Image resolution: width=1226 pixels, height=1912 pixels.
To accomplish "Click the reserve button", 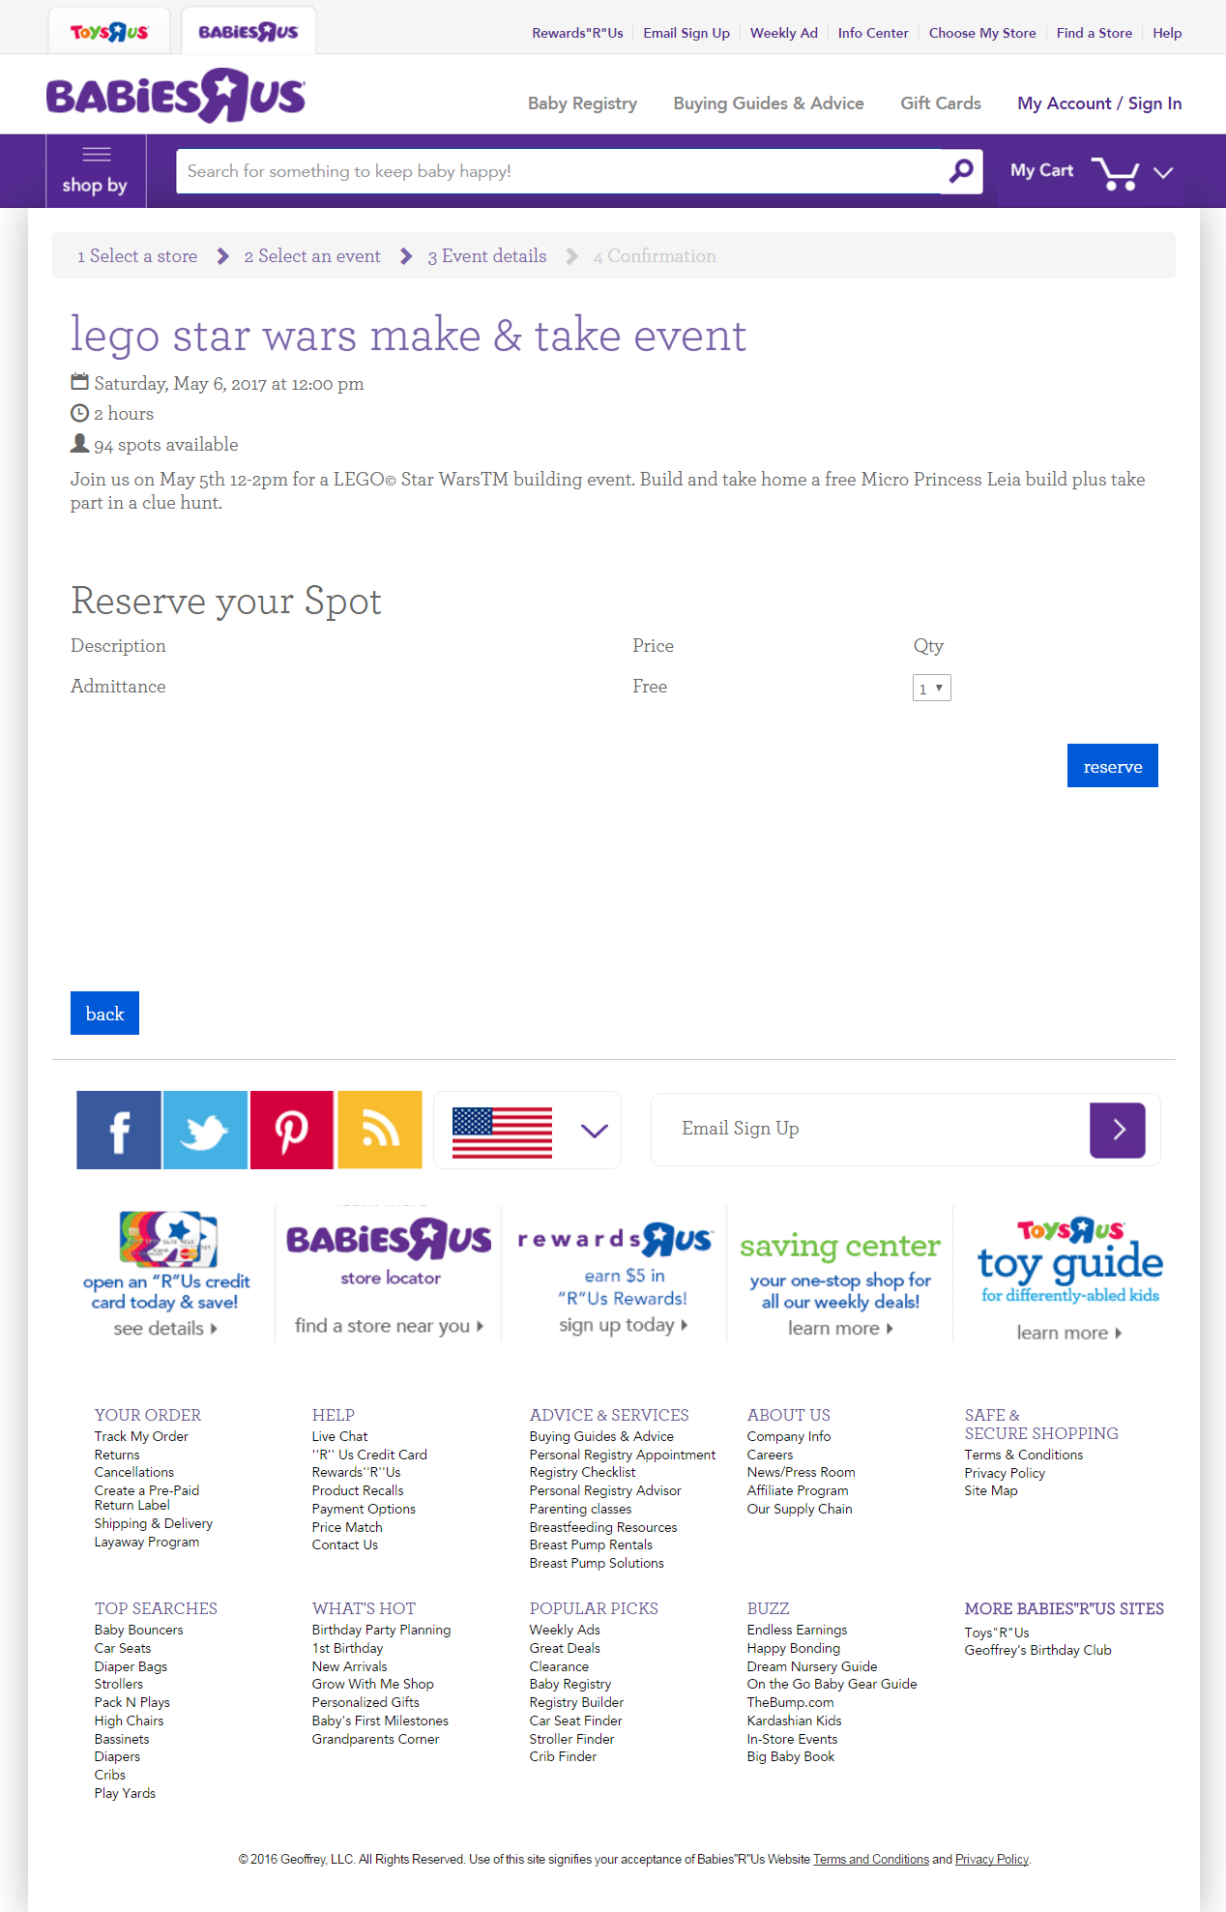I will coord(1113,766).
